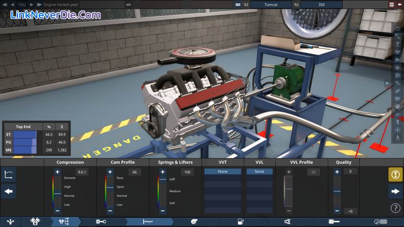The image size is (404, 227).
Task: Open the fuel system tab icon
Action: click(240, 222)
